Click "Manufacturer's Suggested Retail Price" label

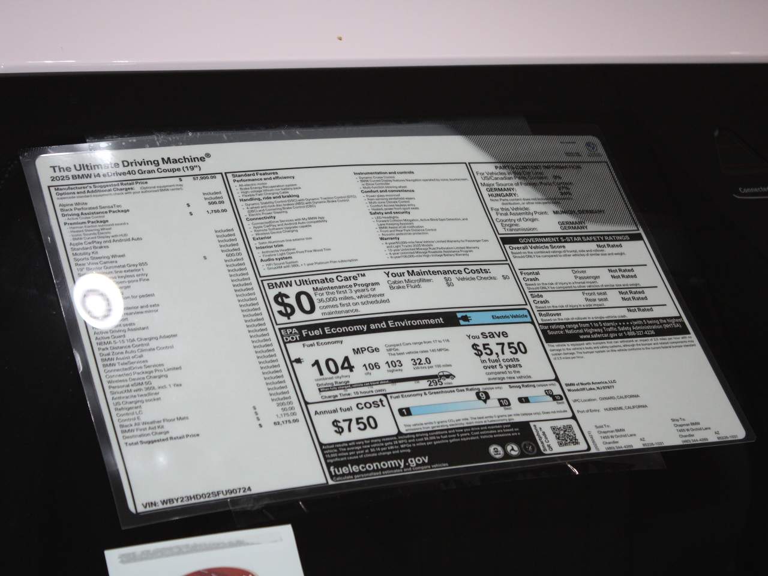[x=100, y=187]
